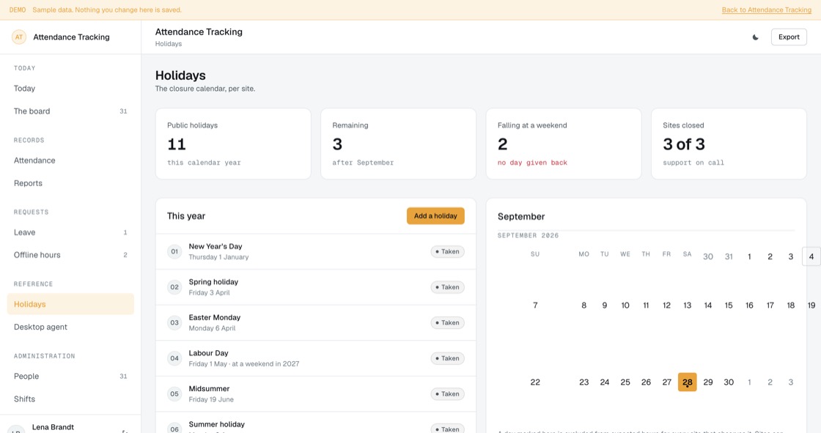Click the 01 number badge for New Year's Day
Viewport: 821px width, 433px height.
pos(174,252)
